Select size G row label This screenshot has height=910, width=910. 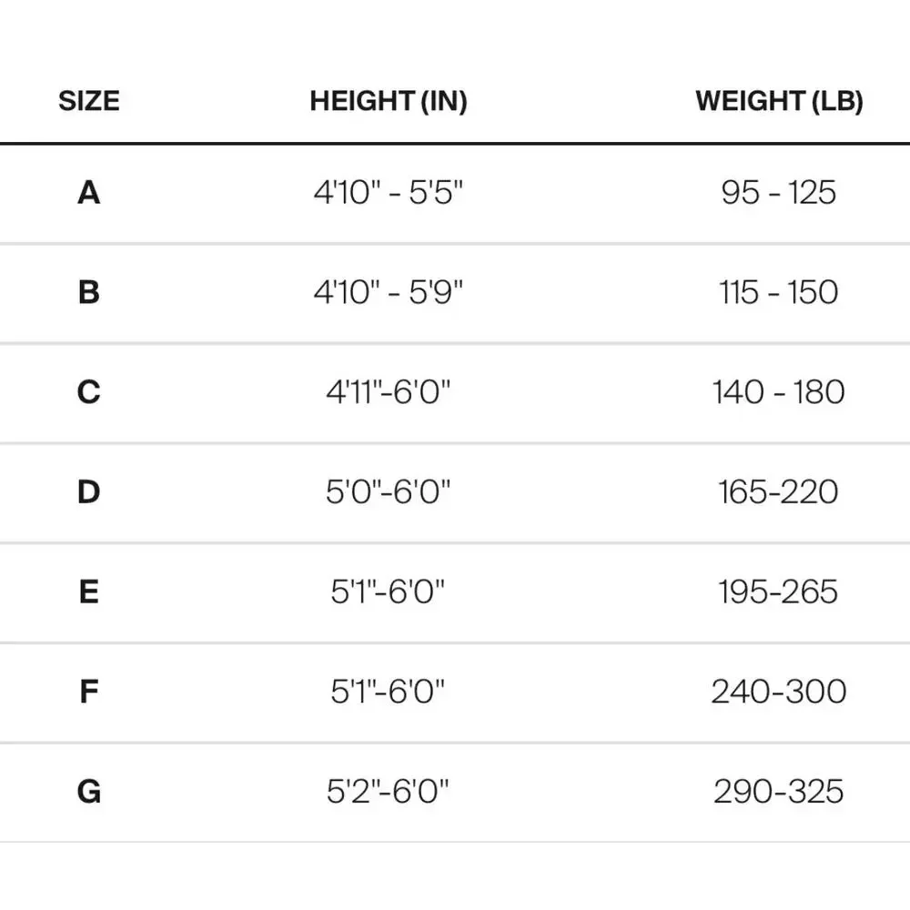[x=89, y=791]
